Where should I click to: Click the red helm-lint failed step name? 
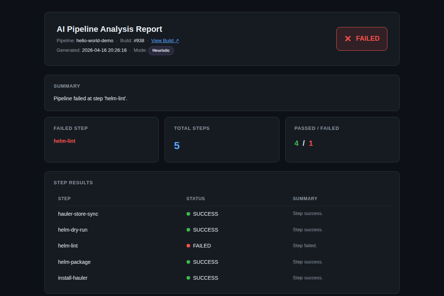64,141
